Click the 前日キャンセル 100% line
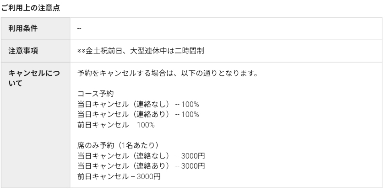The height and width of the screenshot is (191, 387). [x=116, y=125]
